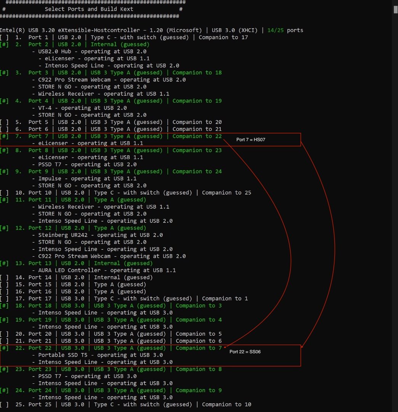Click the 'Companion to 4' text on Port 19
Screen dimensions: 398x412
(x=199, y=320)
